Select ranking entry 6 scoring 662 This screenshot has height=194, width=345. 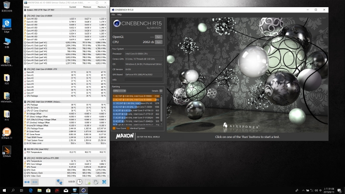point(136,114)
